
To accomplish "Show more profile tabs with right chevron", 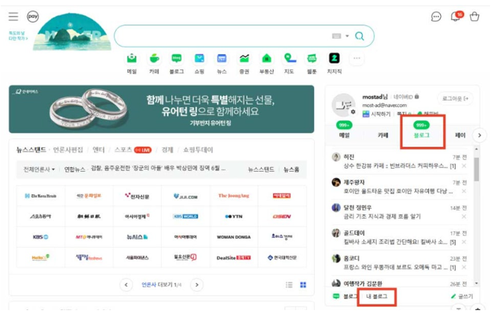I will [x=479, y=135].
